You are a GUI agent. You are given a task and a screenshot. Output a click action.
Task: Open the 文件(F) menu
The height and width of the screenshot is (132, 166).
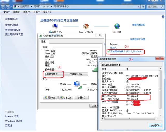point(7,12)
